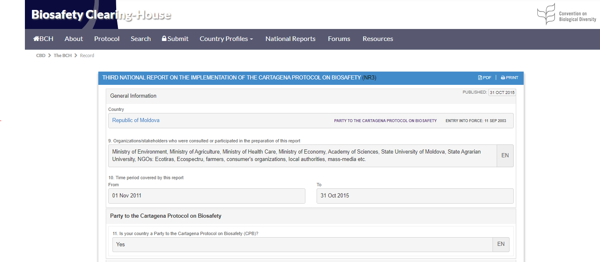This screenshot has height=262, width=600.
Task: Click the Submit lock icon
Action: tap(164, 38)
